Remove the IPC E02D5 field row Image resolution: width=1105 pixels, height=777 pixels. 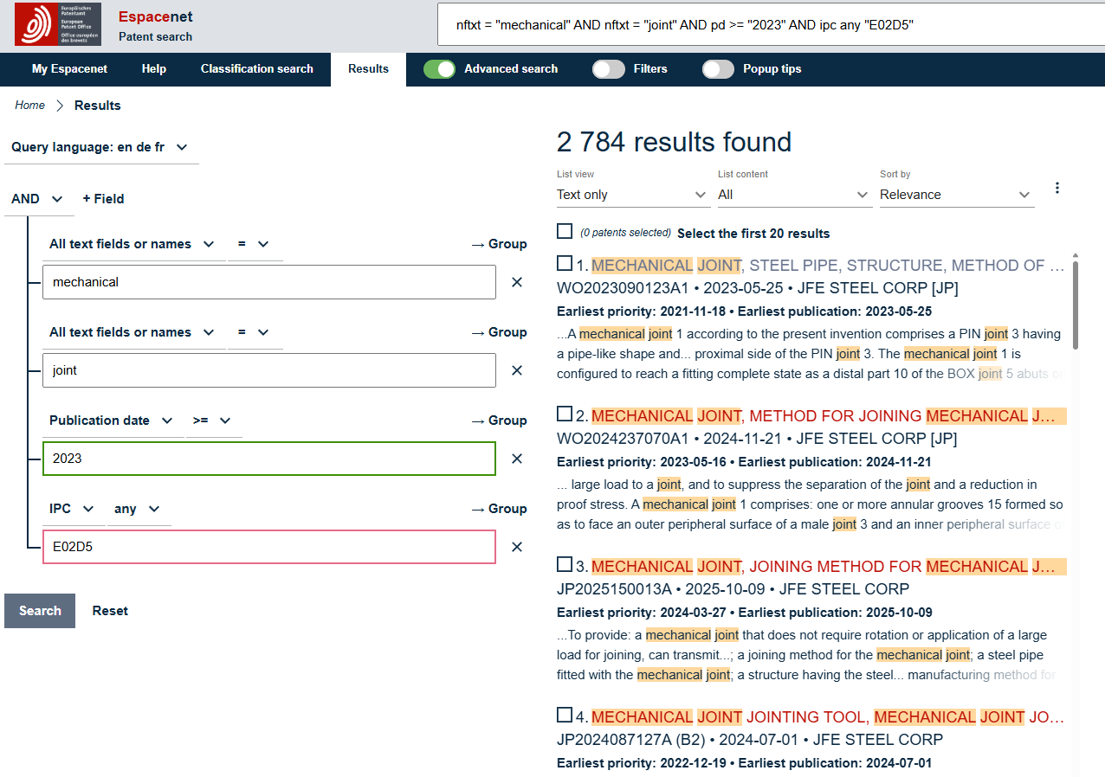517,547
